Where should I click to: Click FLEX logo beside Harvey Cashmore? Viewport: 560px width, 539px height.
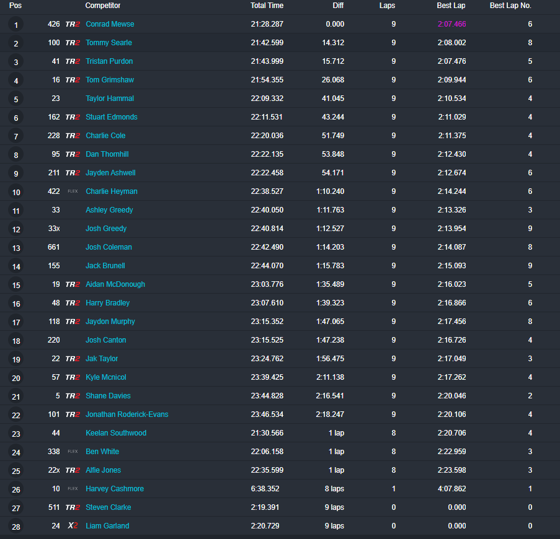[x=73, y=489]
